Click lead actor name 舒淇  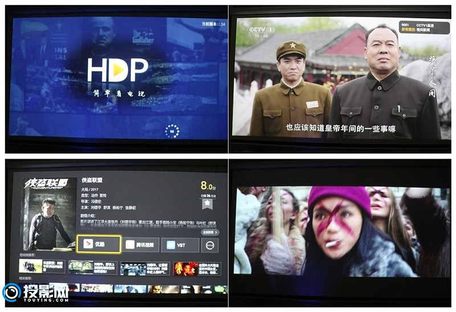(x=107, y=208)
